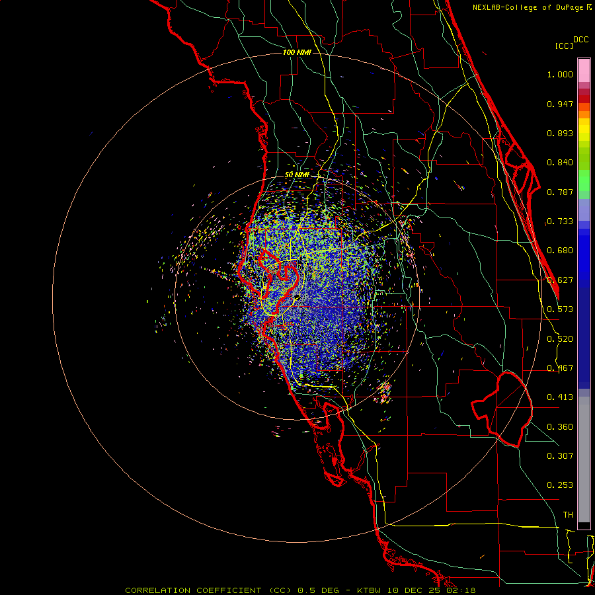Click the CORRELATION COEFFICIENT caption text
595x595 pixels.
(193, 590)
